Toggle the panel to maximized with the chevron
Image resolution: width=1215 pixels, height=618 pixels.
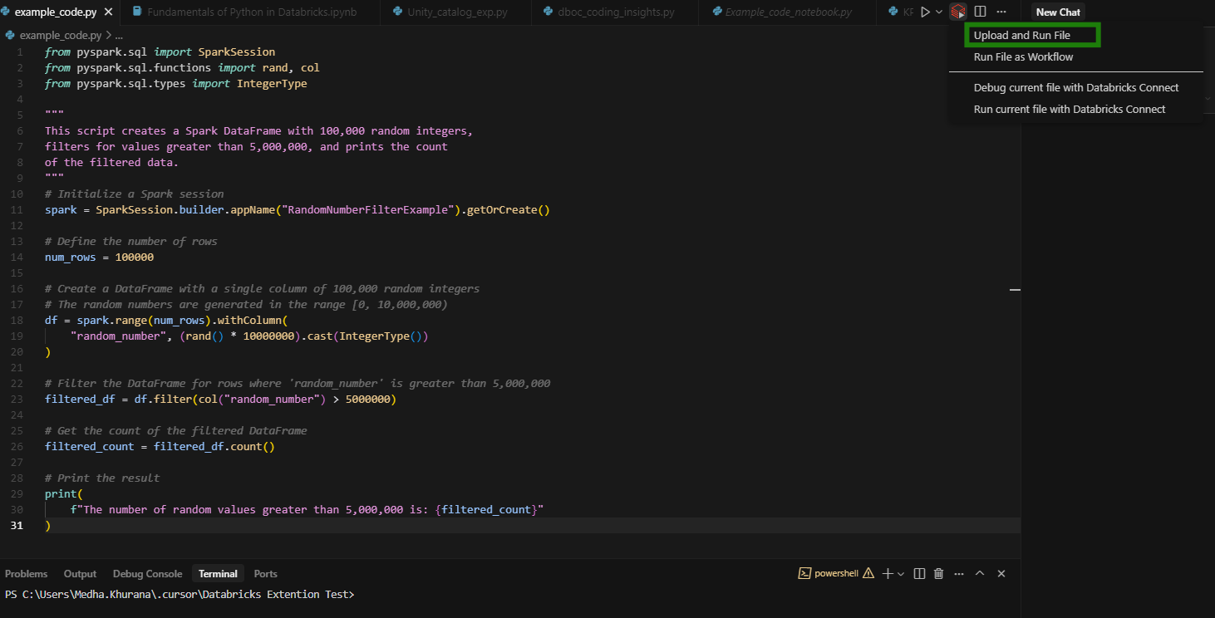980,573
